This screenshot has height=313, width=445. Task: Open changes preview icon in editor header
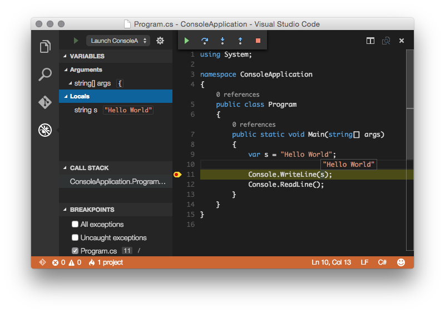coord(386,41)
